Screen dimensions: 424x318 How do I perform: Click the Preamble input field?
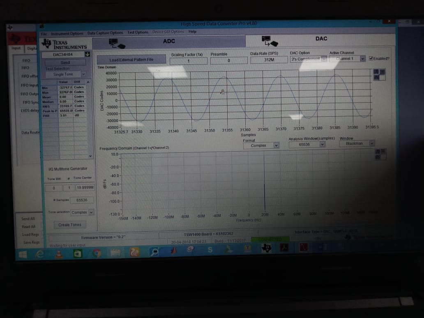229,60
